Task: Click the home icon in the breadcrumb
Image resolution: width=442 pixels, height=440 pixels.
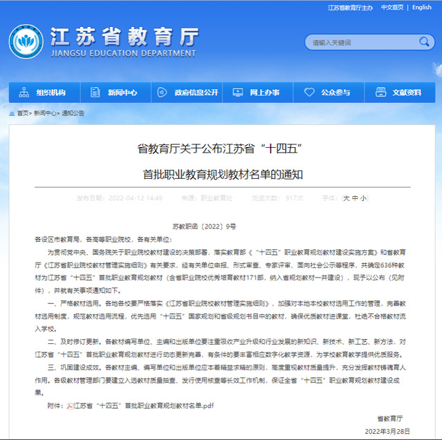Action: tap(12, 113)
